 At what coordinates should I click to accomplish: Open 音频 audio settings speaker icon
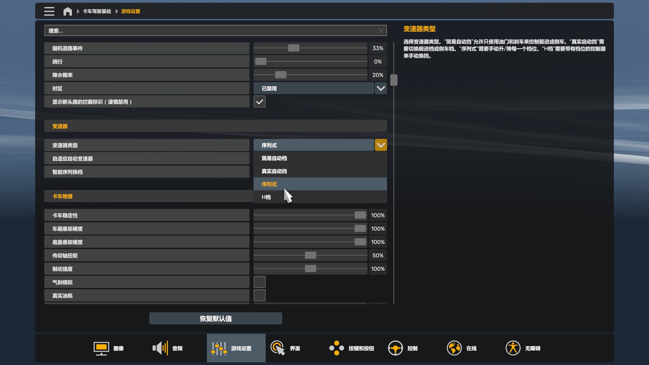click(160, 348)
